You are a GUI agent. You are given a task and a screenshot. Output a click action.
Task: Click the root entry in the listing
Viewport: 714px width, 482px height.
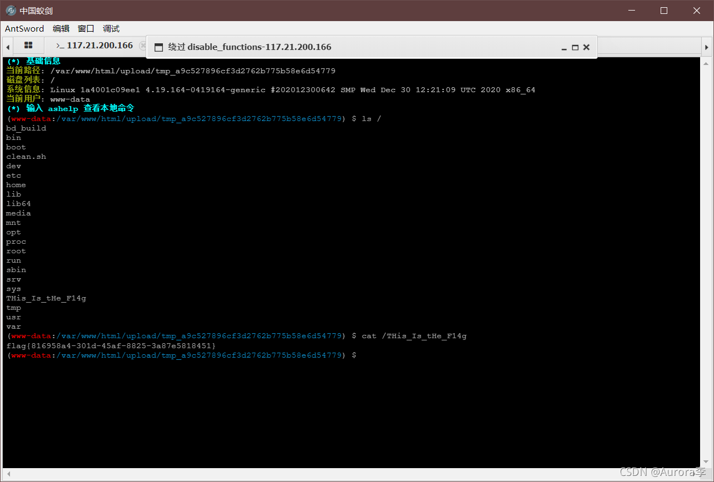(x=16, y=251)
